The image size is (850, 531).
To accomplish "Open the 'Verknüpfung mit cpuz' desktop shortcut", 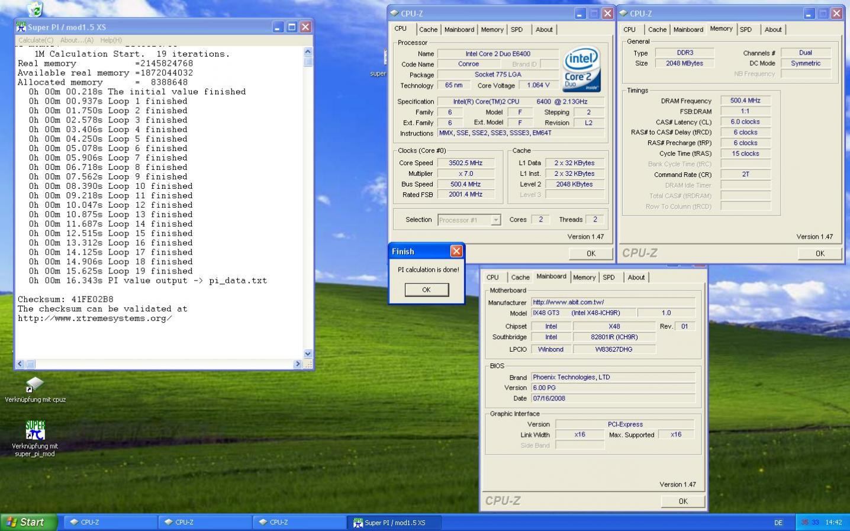I will click(x=35, y=390).
